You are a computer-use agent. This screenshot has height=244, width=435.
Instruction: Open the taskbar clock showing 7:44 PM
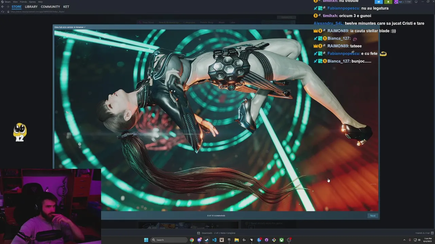428,240
